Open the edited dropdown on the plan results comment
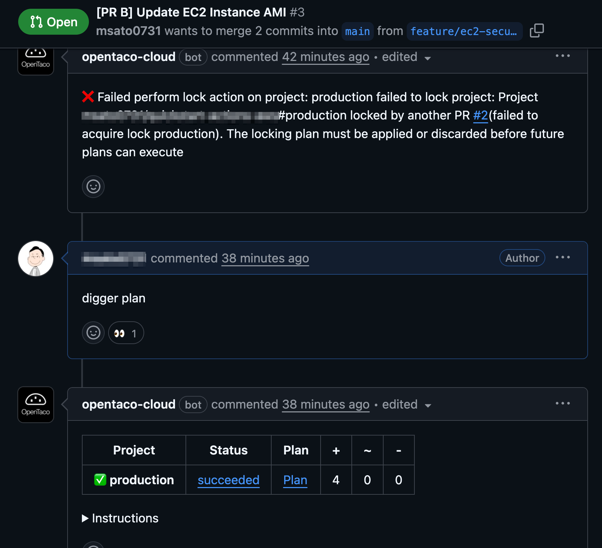The height and width of the screenshot is (548, 602). pyautogui.click(x=407, y=404)
